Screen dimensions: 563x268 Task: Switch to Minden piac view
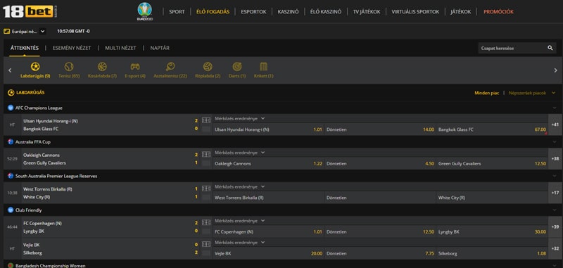[487, 93]
